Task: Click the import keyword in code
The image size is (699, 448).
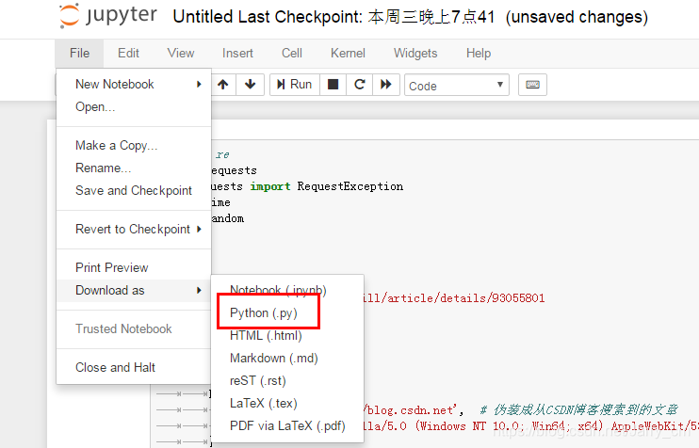Action: 270,186
